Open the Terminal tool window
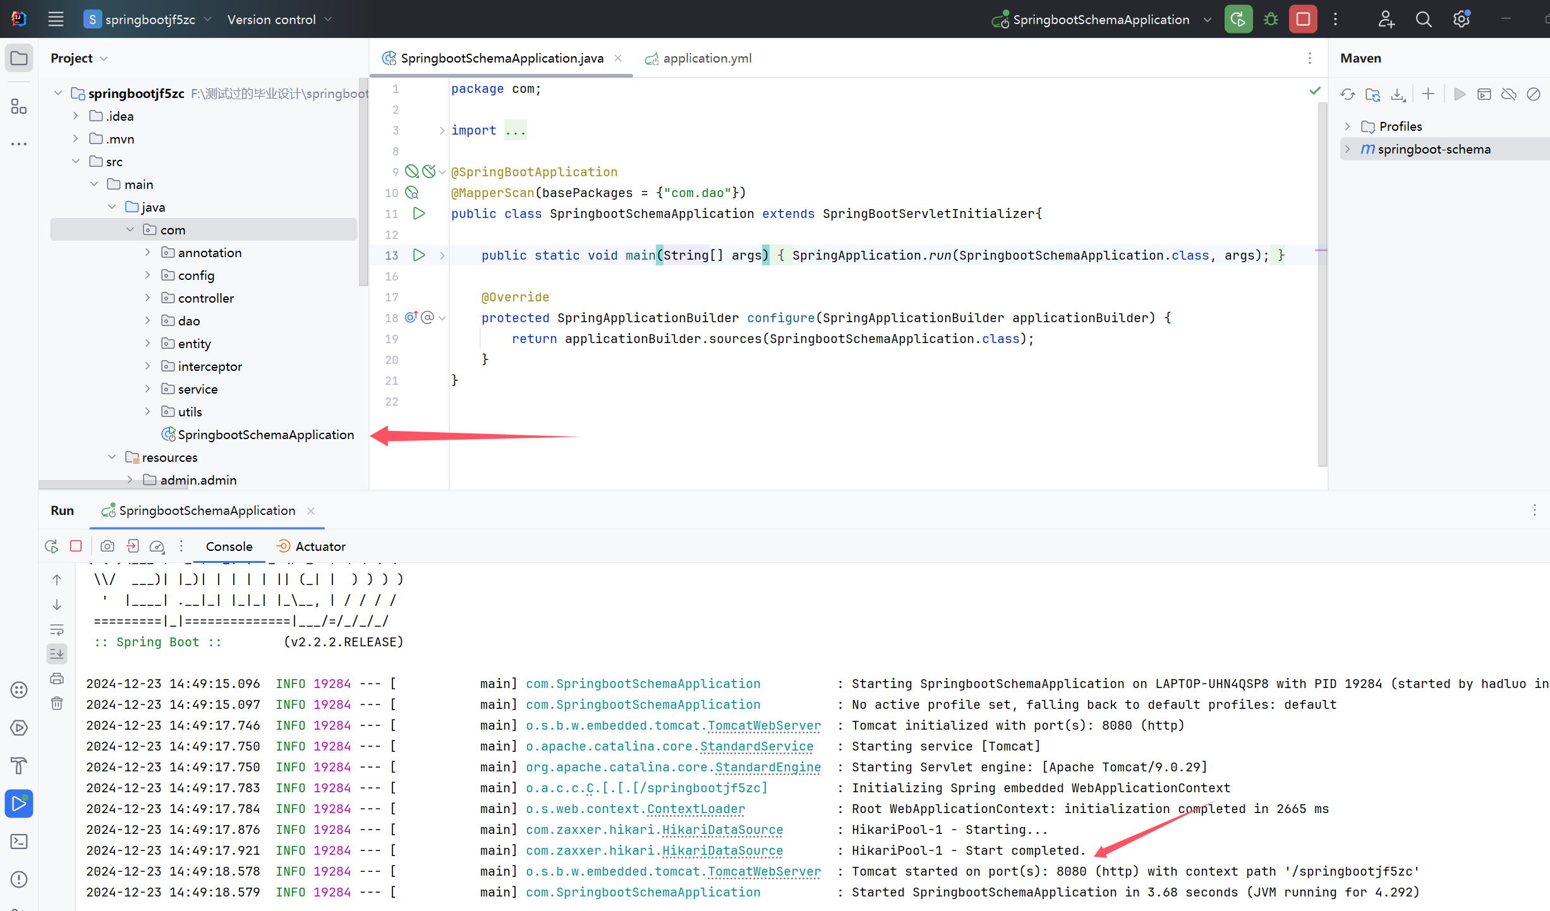 (19, 842)
